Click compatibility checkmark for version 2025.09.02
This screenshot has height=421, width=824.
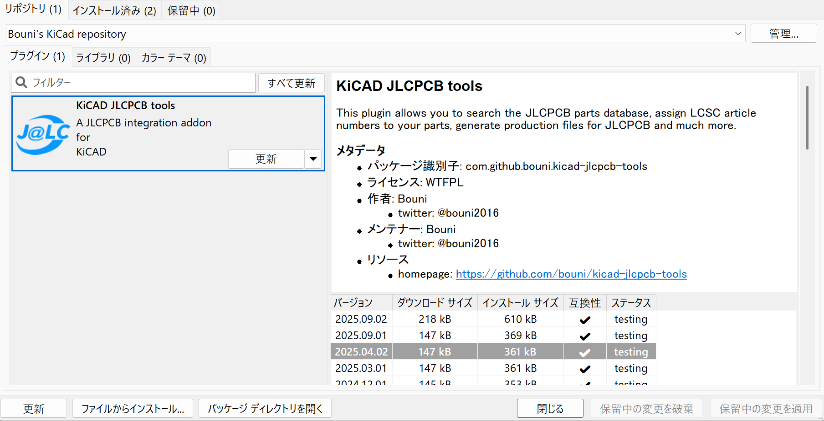[585, 320]
